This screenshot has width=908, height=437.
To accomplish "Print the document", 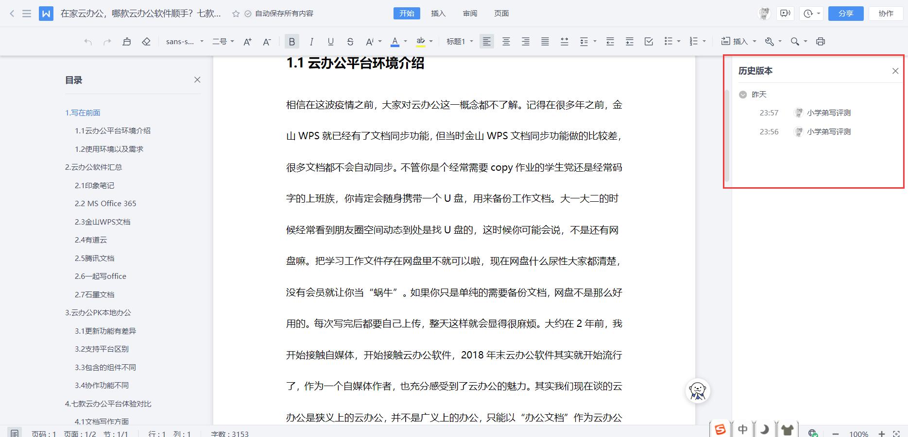I will click(820, 41).
